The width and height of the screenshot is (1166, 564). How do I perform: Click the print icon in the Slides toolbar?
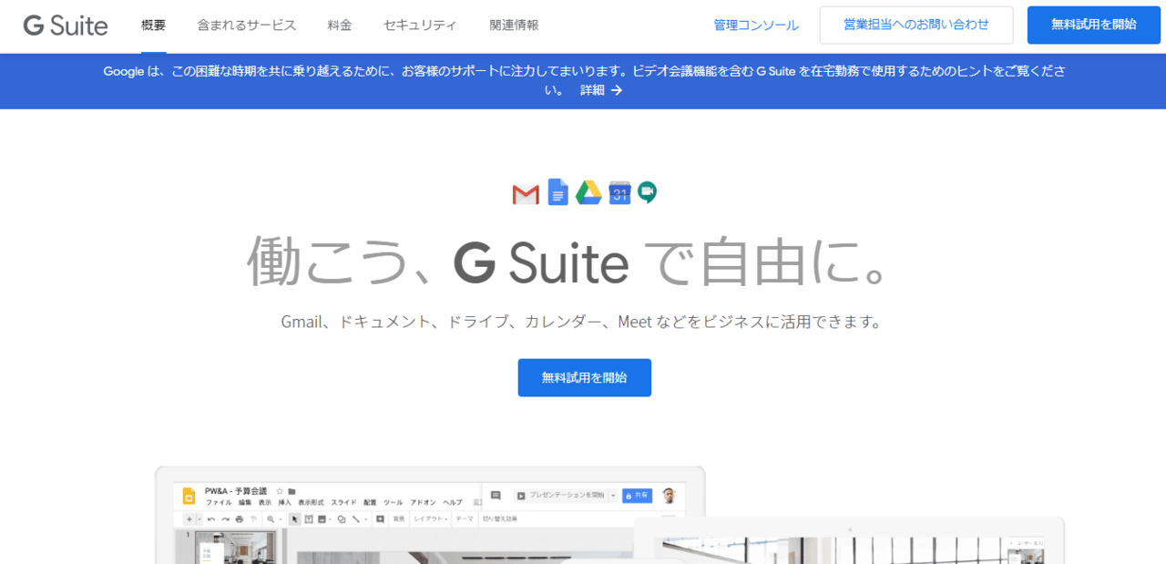click(240, 519)
